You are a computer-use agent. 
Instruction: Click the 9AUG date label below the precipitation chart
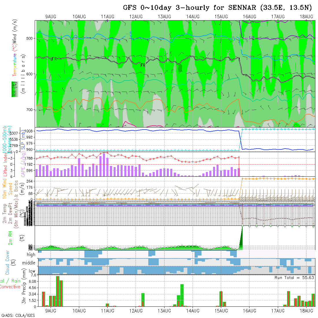coord(51,311)
